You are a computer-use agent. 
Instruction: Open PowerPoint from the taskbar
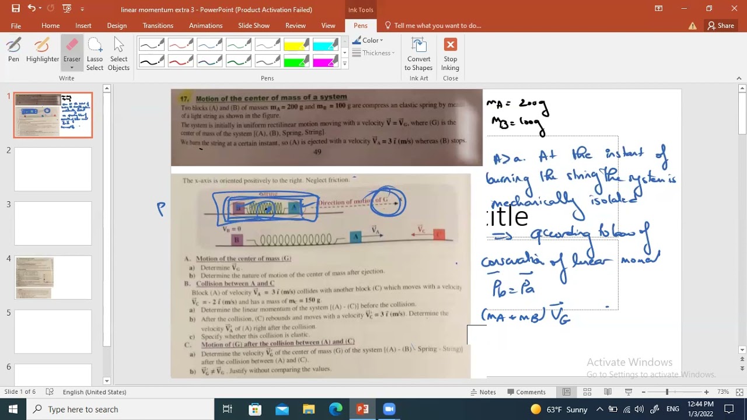(362, 409)
